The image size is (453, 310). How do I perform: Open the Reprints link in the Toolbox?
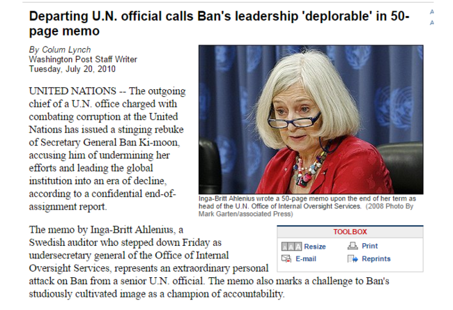pyautogui.click(x=376, y=258)
